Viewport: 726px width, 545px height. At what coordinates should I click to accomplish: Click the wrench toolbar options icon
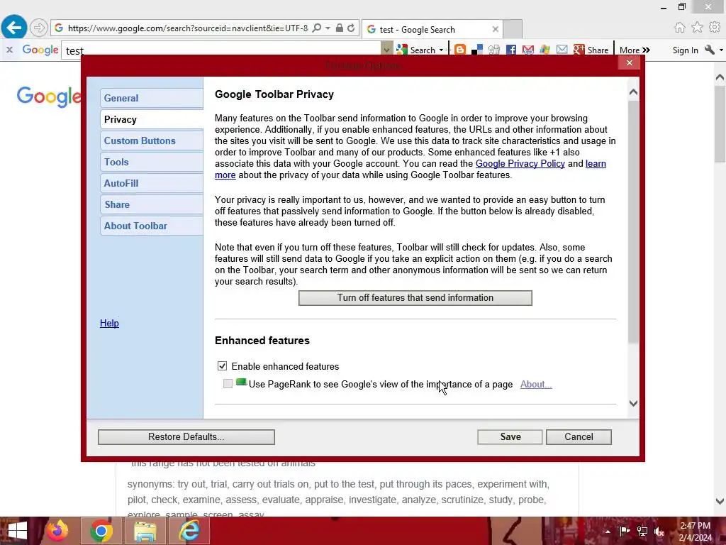coord(709,50)
